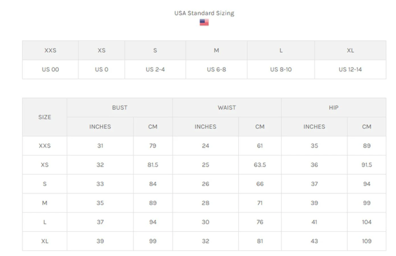The image size is (396, 256).
Task: Select the XL row label in measurements table
Action: [x=45, y=241]
